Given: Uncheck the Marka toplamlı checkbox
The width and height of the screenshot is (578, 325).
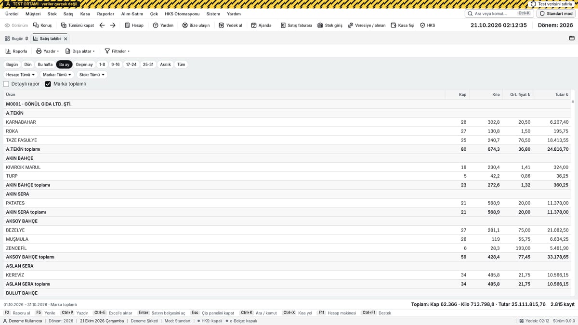Looking at the screenshot, I should (48, 84).
